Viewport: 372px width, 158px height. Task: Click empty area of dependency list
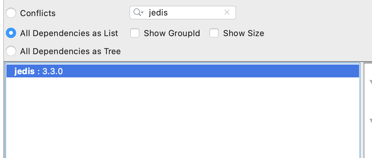coord(183,117)
